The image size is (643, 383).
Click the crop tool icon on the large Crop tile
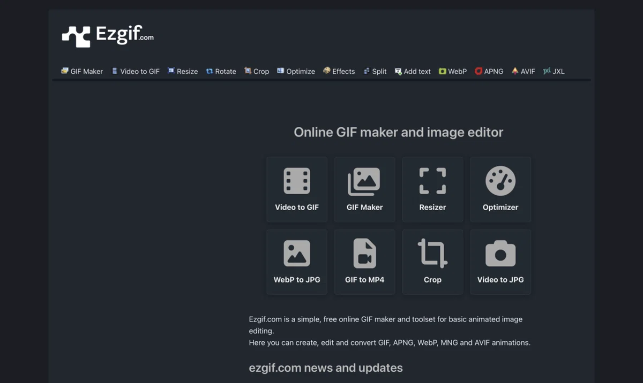tap(432, 253)
